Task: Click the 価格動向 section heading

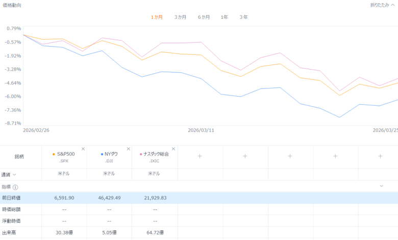Action: (x=12, y=5)
